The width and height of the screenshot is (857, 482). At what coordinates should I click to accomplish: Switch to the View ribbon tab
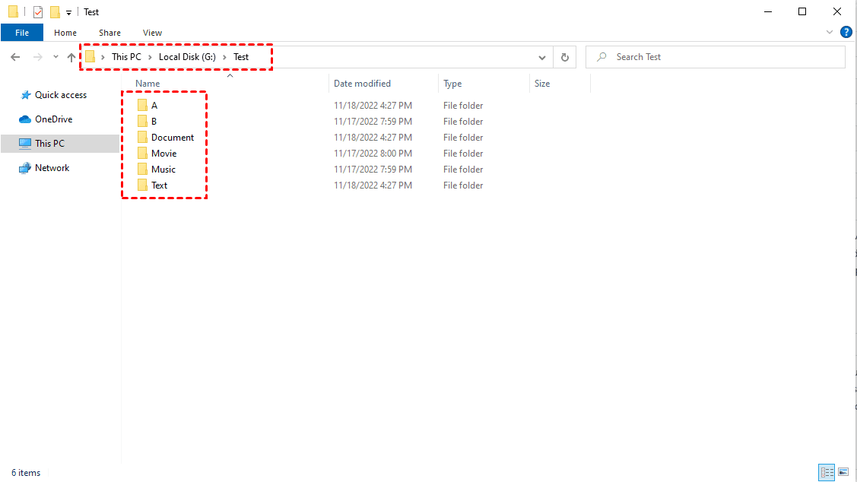pyautogui.click(x=152, y=33)
